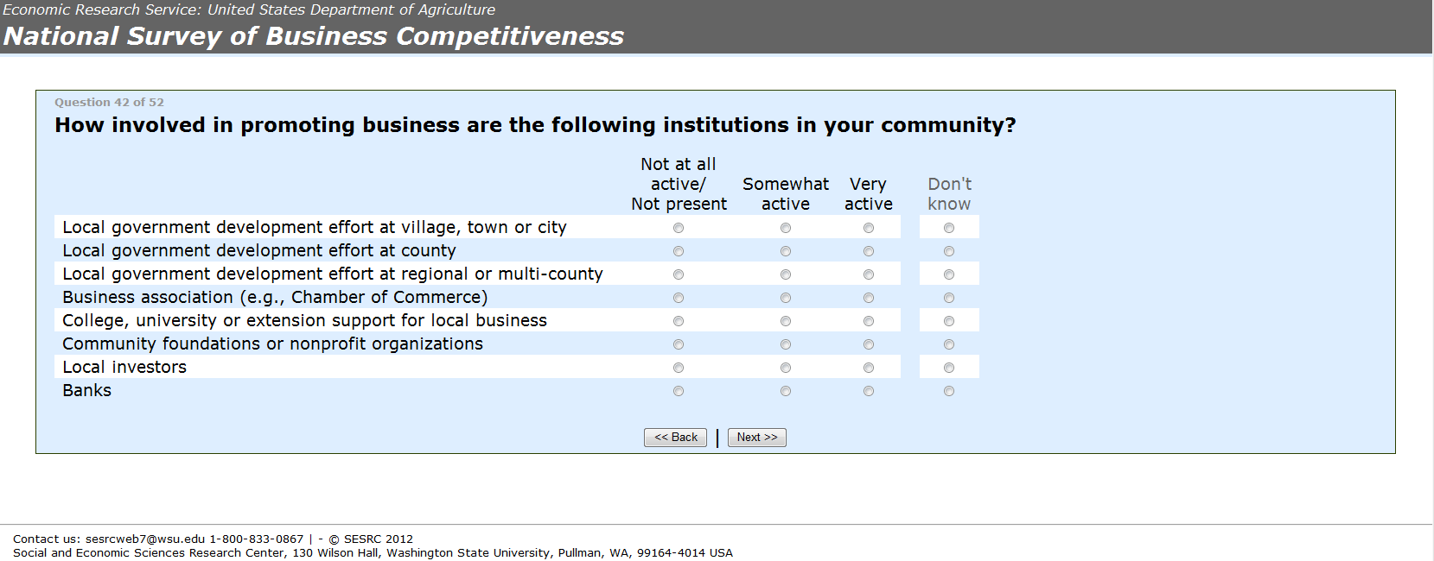
Task: Mark 'Don't know' for Banks
Action: tap(949, 391)
